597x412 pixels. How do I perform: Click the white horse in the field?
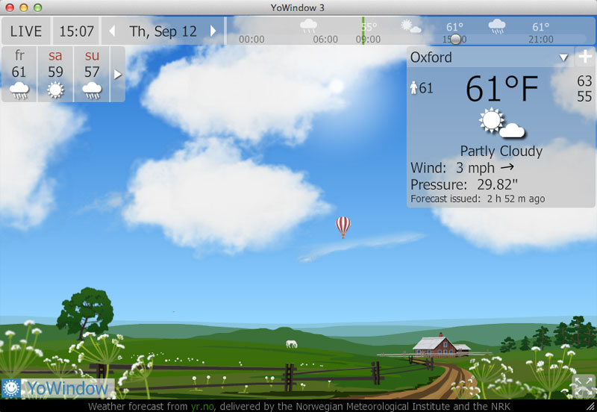pyautogui.click(x=291, y=344)
